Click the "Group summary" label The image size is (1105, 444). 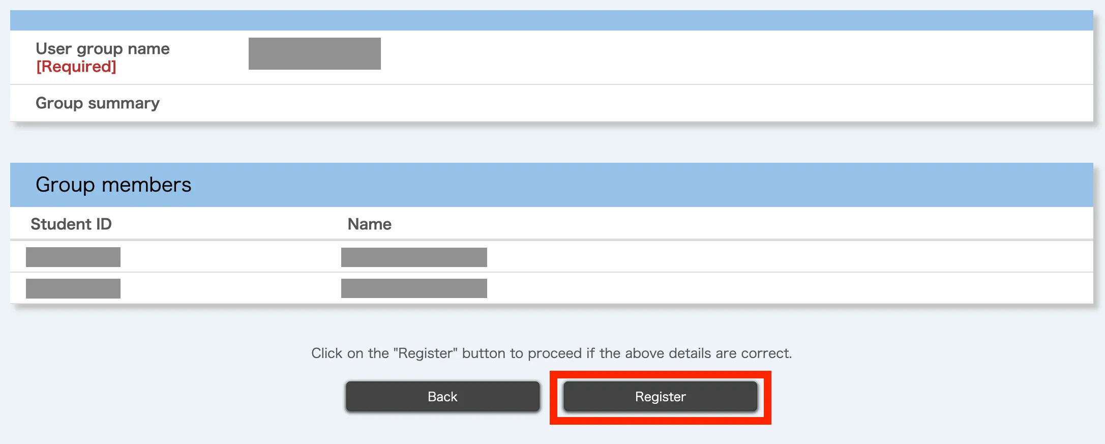(98, 103)
